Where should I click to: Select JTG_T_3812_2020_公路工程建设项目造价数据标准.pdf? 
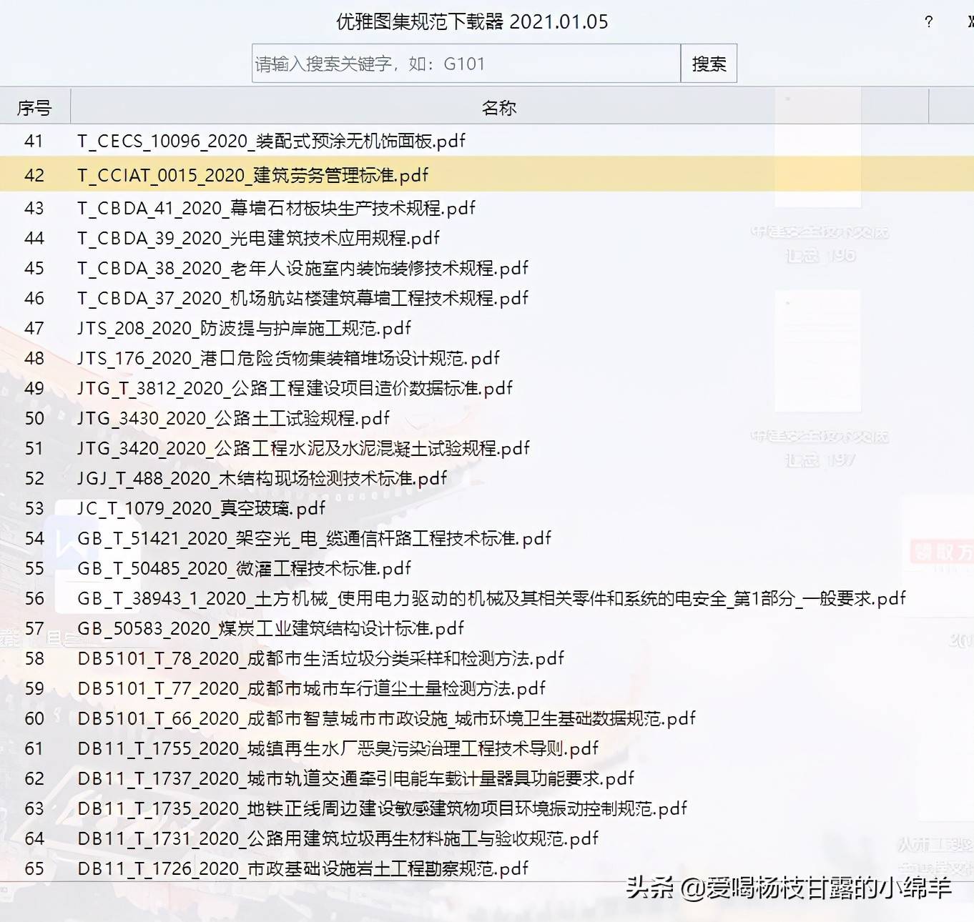point(295,388)
